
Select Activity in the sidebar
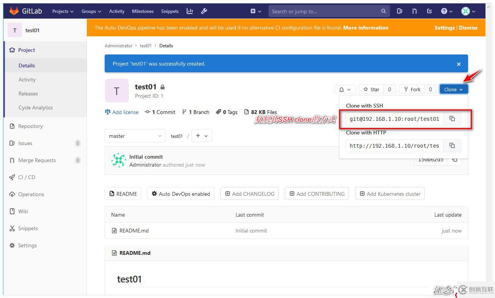coord(46,80)
